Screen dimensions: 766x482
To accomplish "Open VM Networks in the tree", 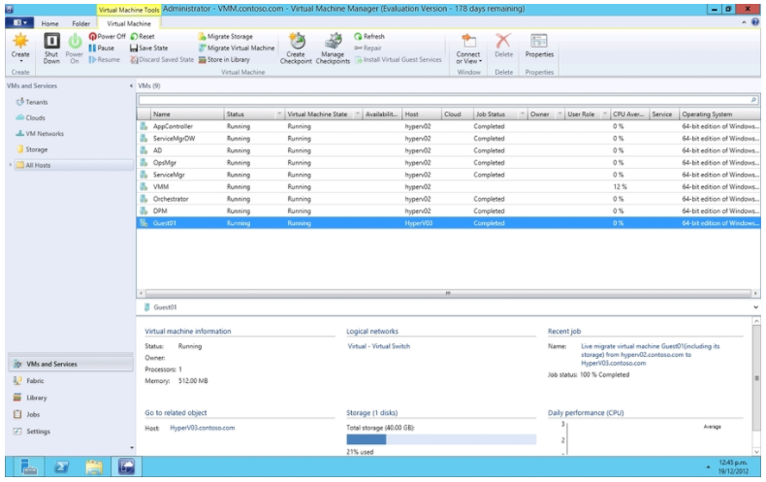I will pos(40,134).
